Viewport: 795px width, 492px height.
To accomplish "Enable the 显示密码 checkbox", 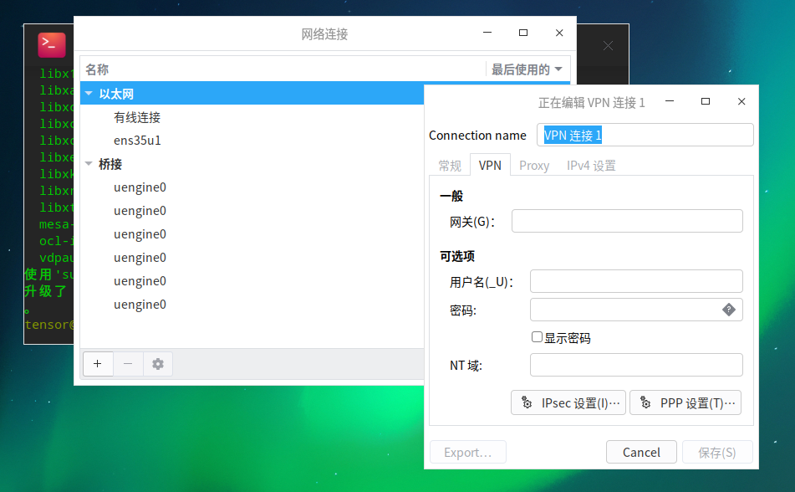I will pyautogui.click(x=535, y=337).
